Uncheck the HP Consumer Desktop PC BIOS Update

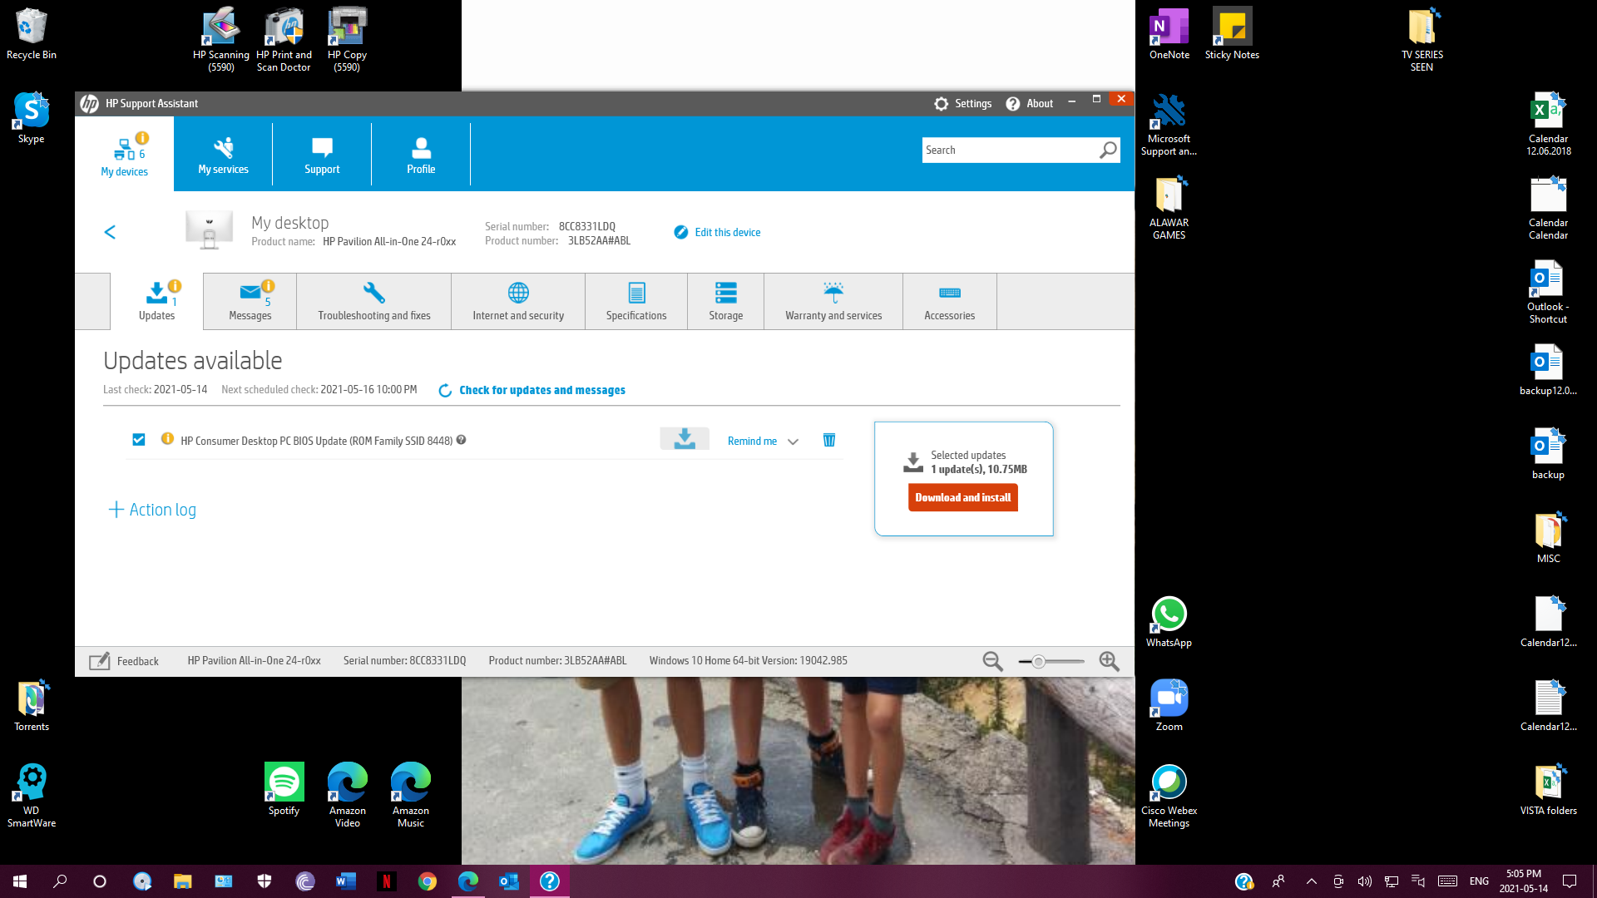pos(138,440)
